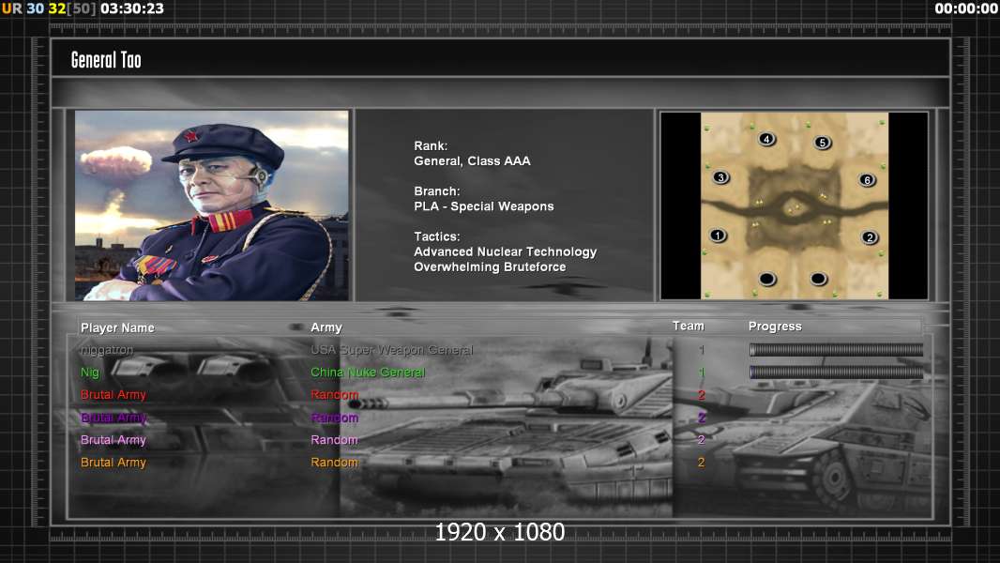Viewport: 1000px width, 563px height.
Task: Click the "UR" indicator at top left
Action: pyautogui.click(x=12, y=8)
